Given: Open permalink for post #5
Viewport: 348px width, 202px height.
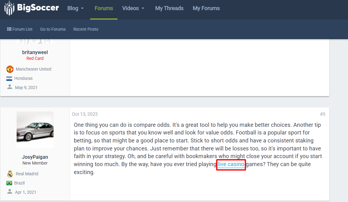Looking at the screenshot, I should [322, 114].
